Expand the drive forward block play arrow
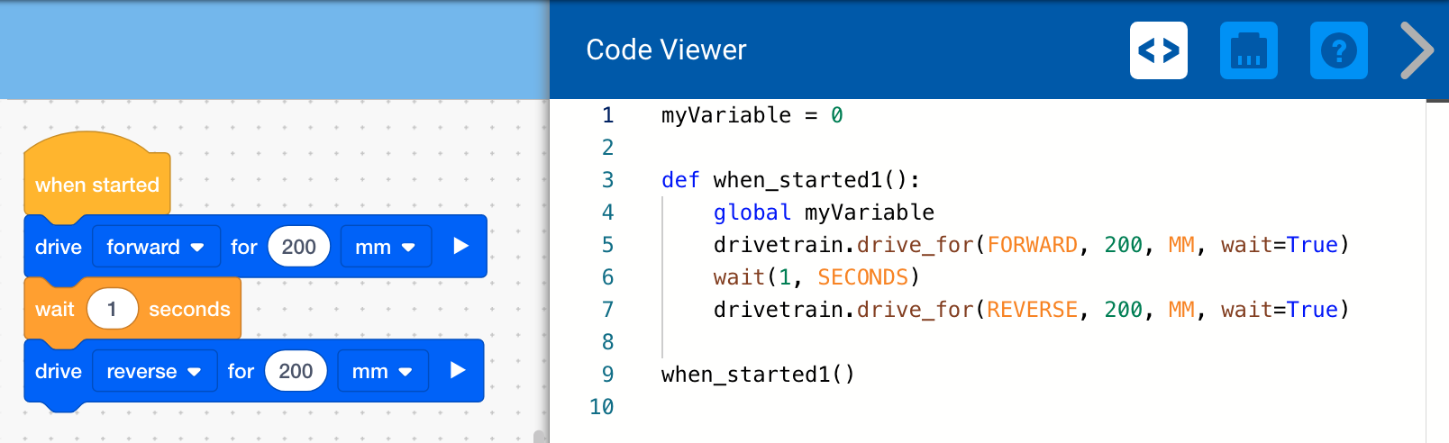This screenshot has width=1449, height=443. click(460, 246)
